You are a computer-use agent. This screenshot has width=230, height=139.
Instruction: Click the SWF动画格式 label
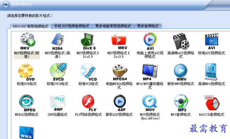(57, 114)
